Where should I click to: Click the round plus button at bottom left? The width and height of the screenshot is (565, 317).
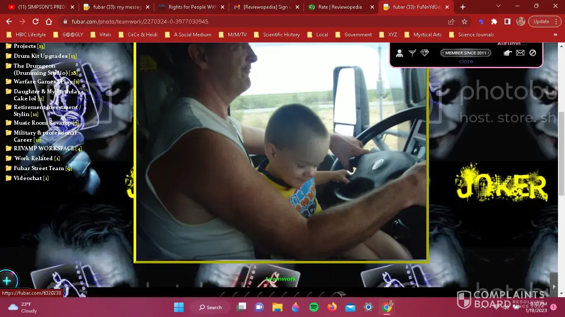click(x=7, y=281)
